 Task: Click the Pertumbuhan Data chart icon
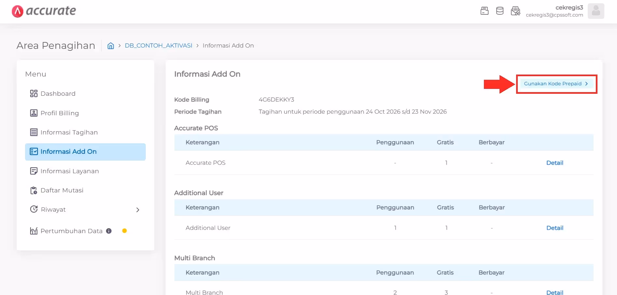[34, 231]
